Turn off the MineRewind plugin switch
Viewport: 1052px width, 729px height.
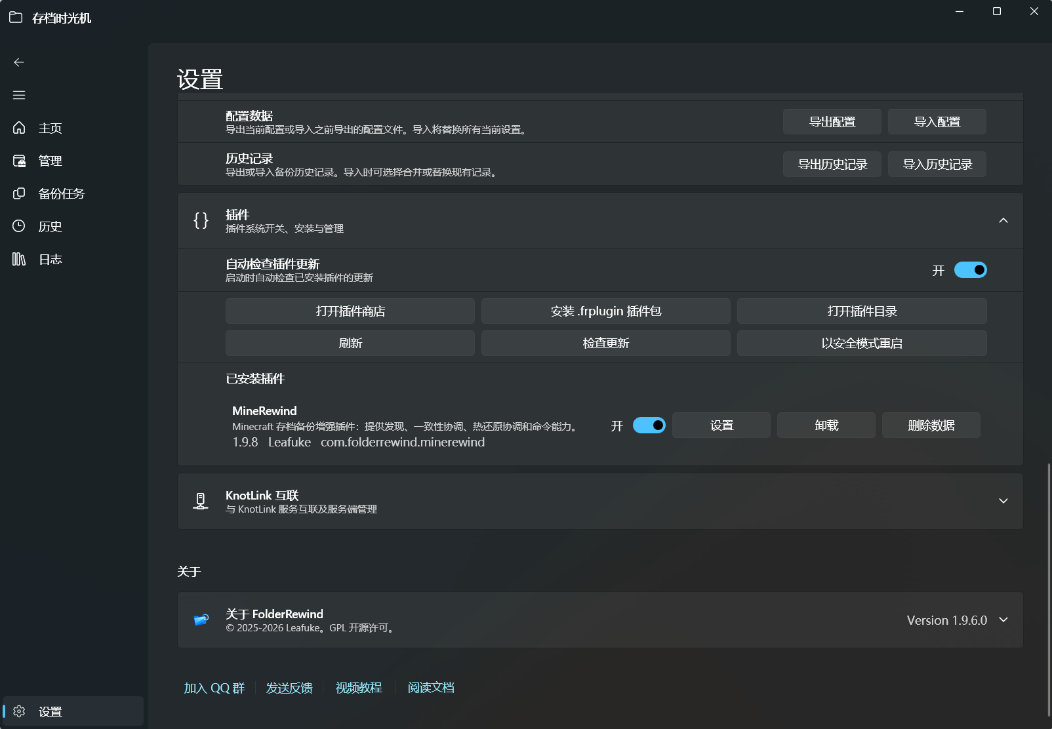coord(649,425)
